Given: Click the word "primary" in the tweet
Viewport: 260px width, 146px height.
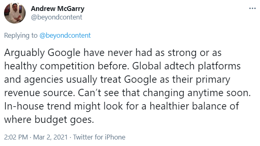Looking at the screenshot, I should (213, 80).
